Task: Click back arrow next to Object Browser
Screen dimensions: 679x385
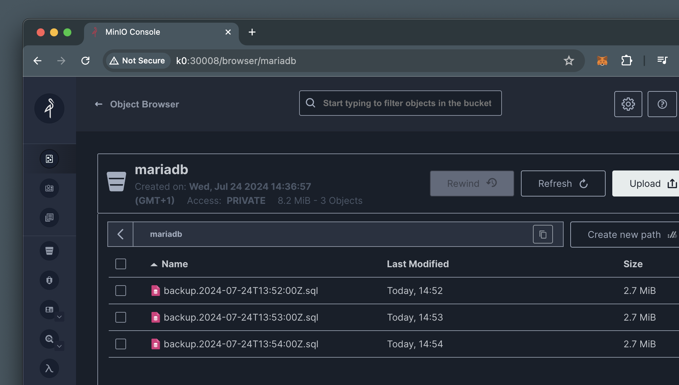Action: [x=98, y=104]
